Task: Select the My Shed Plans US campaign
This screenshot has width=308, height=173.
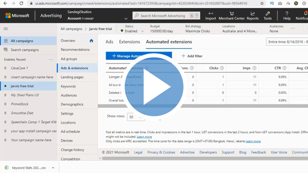Action: 25,95
